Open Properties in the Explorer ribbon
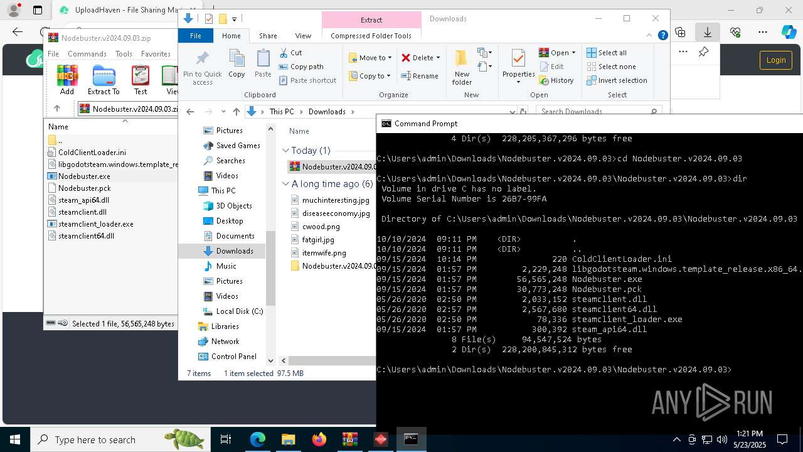This screenshot has width=803, height=452. (x=518, y=66)
